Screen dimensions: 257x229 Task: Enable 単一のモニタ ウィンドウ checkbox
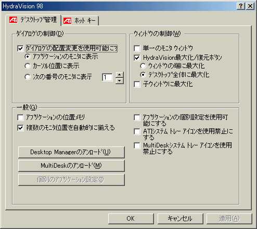tap(137, 48)
